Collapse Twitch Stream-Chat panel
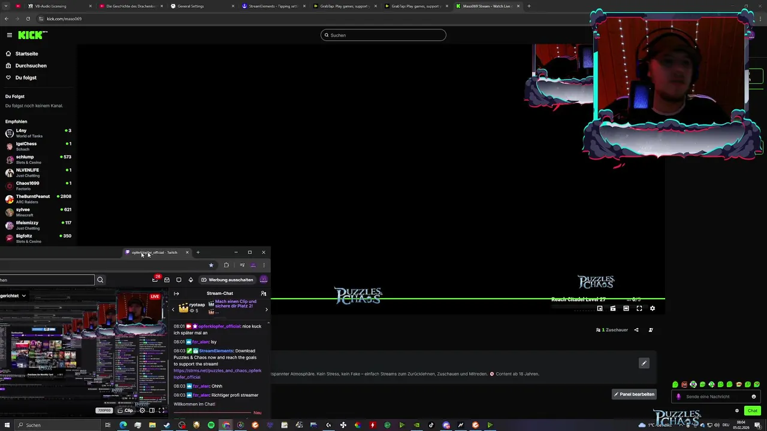Screen dimensions: 767x431 (x=176, y=293)
